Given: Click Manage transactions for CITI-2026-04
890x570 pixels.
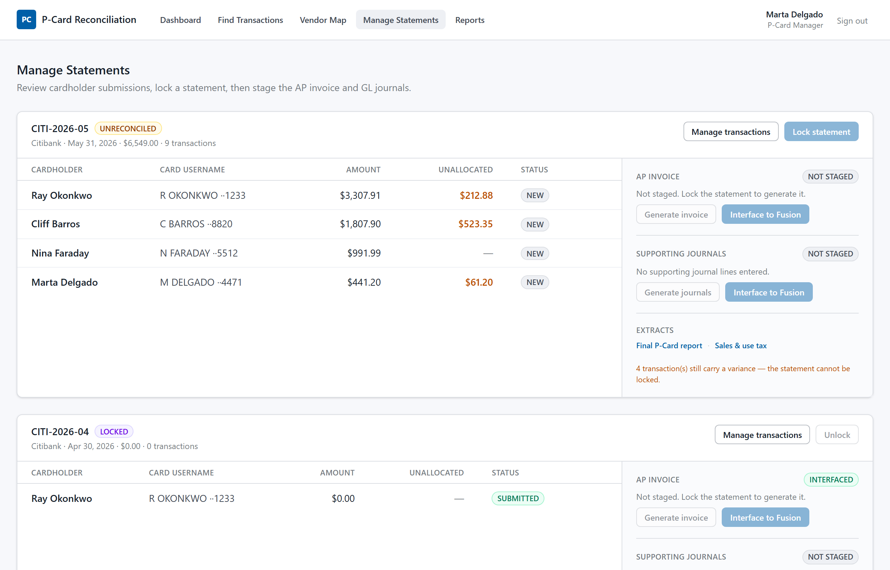Looking at the screenshot, I should click(762, 434).
